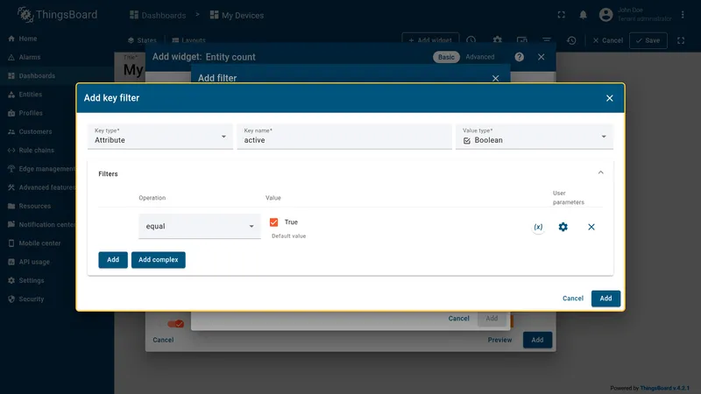This screenshot has height=394, width=701.
Task: Click Add widget in dashboard toolbar
Action: coord(430,40)
